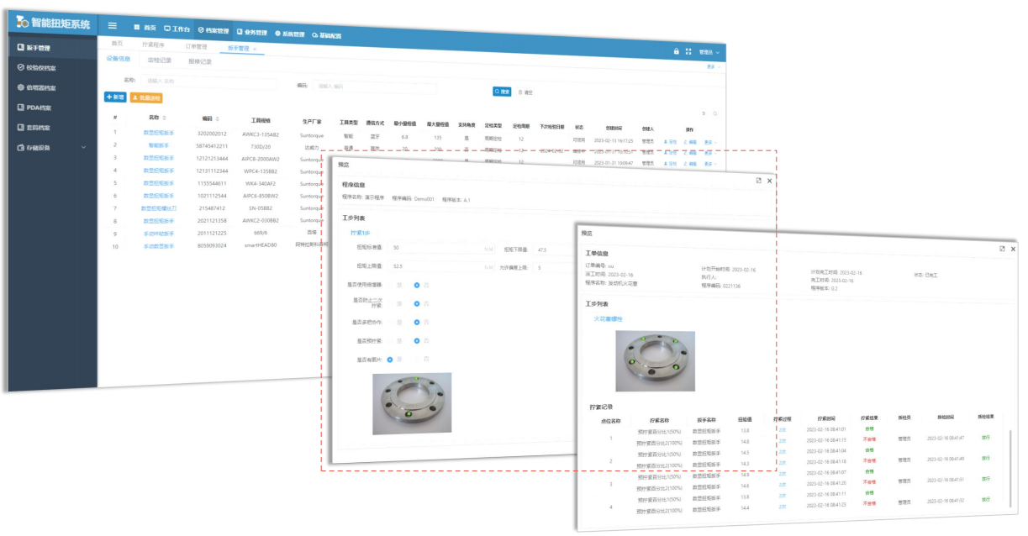The image size is (1028, 536).
Task: Select 拧紧1步 tab in program preview
Action: 361,233
